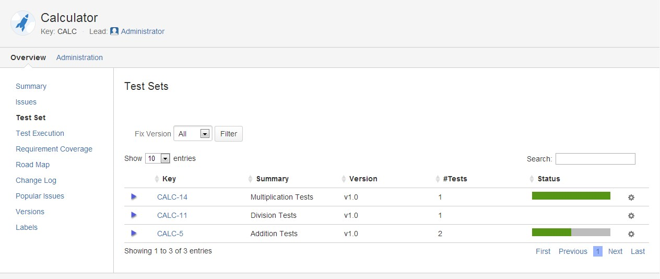
Task: Click the Addition Tests status progress bar
Action: (571, 233)
